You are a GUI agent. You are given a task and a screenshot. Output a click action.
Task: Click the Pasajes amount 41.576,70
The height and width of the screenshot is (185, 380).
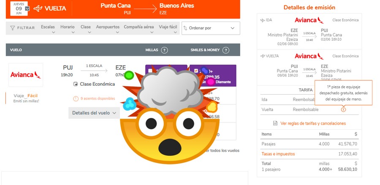click(347, 144)
